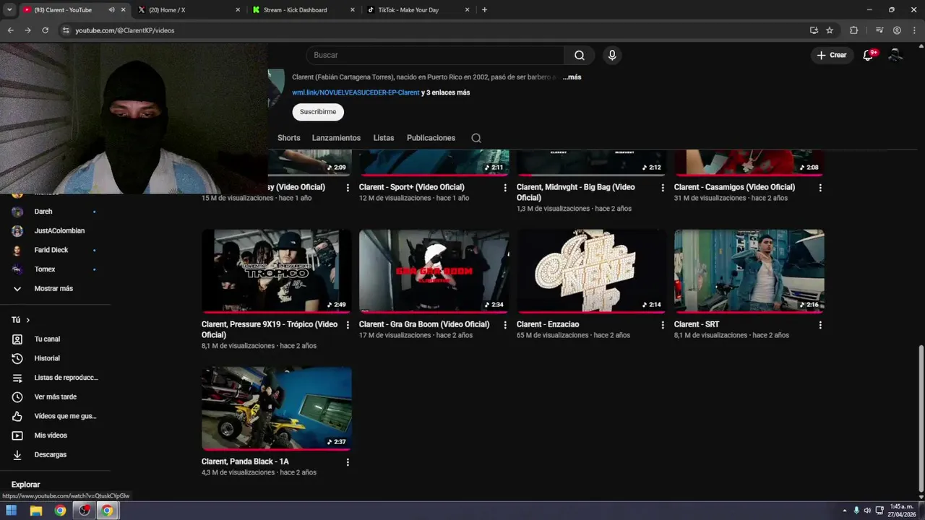Open the Enzaciao video thumbnail

[x=592, y=271]
